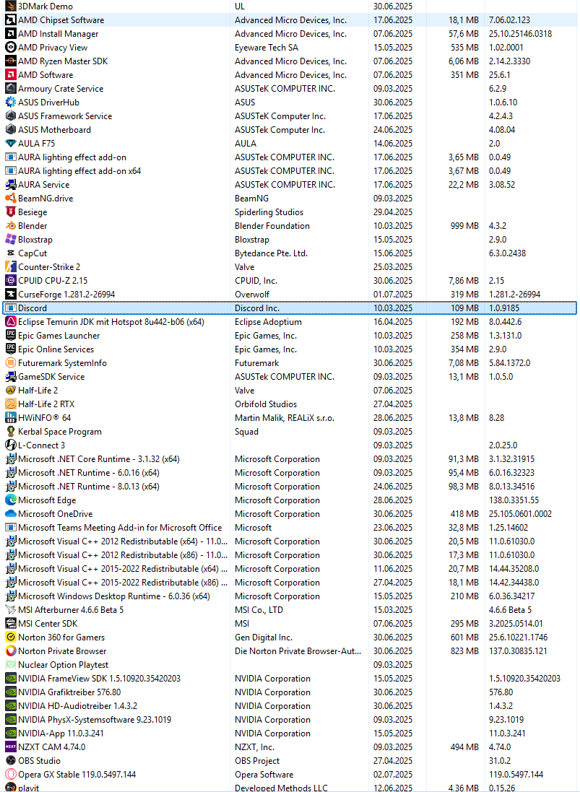Click the Besiege icon
The width and height of the screenshot is (580, 792).
11,212
